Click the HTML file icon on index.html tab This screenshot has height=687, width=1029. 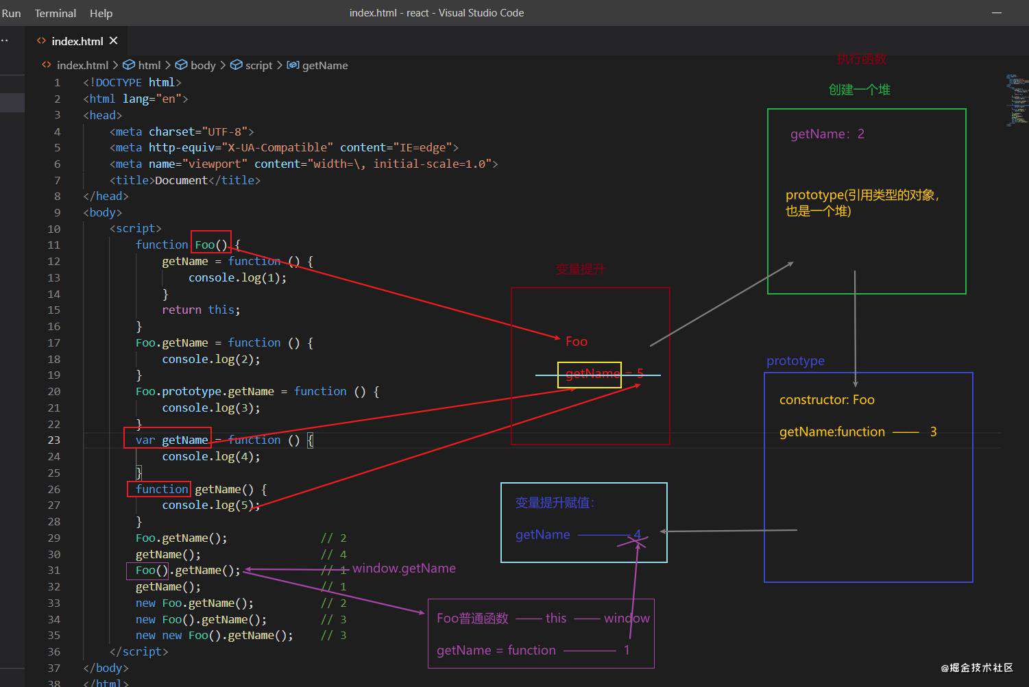pos(41,41)
